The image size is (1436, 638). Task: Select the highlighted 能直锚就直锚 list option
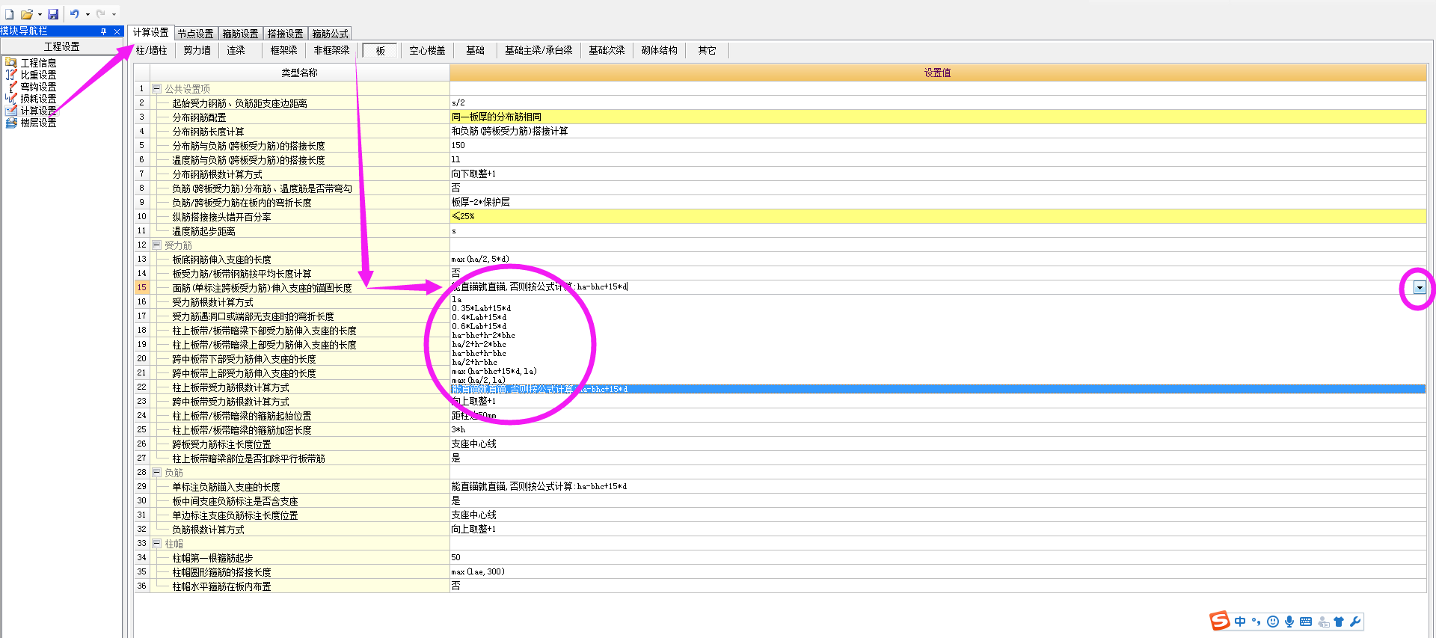click(x=938, y=389)
